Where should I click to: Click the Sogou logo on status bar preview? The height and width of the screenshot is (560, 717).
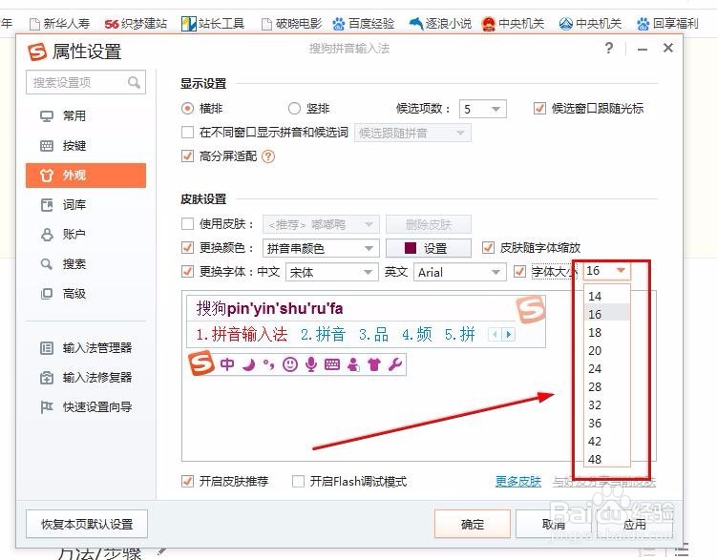tap(201, 363)
